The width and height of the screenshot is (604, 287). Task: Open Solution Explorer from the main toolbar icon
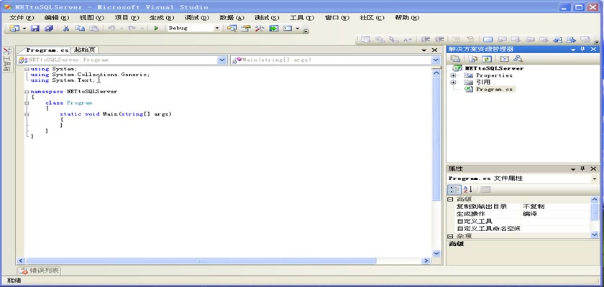click(232, 28)
